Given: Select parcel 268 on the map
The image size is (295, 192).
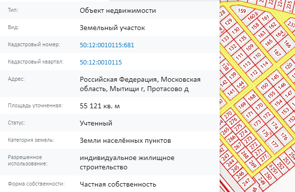Looking at the screenshot, I should click(x=245, y=154).
